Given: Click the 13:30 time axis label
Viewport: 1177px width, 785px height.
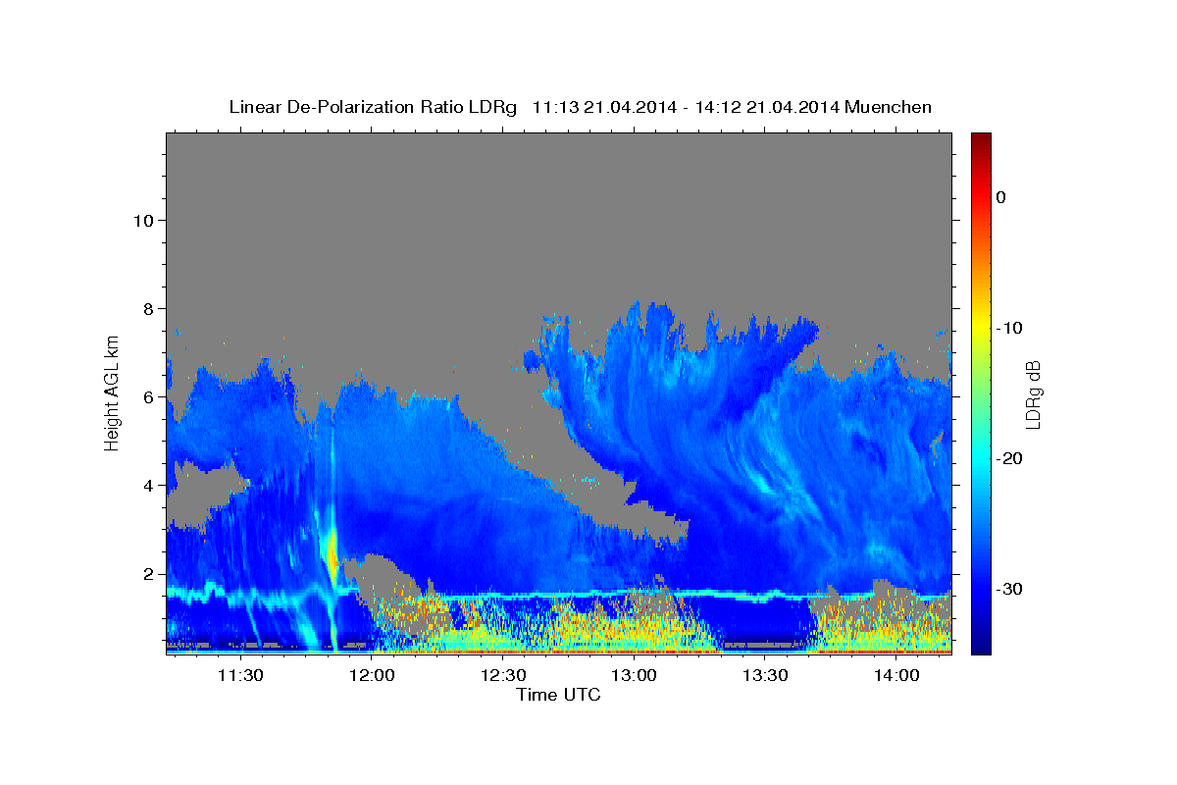Looking at the screenshot, I should point(765,675).
